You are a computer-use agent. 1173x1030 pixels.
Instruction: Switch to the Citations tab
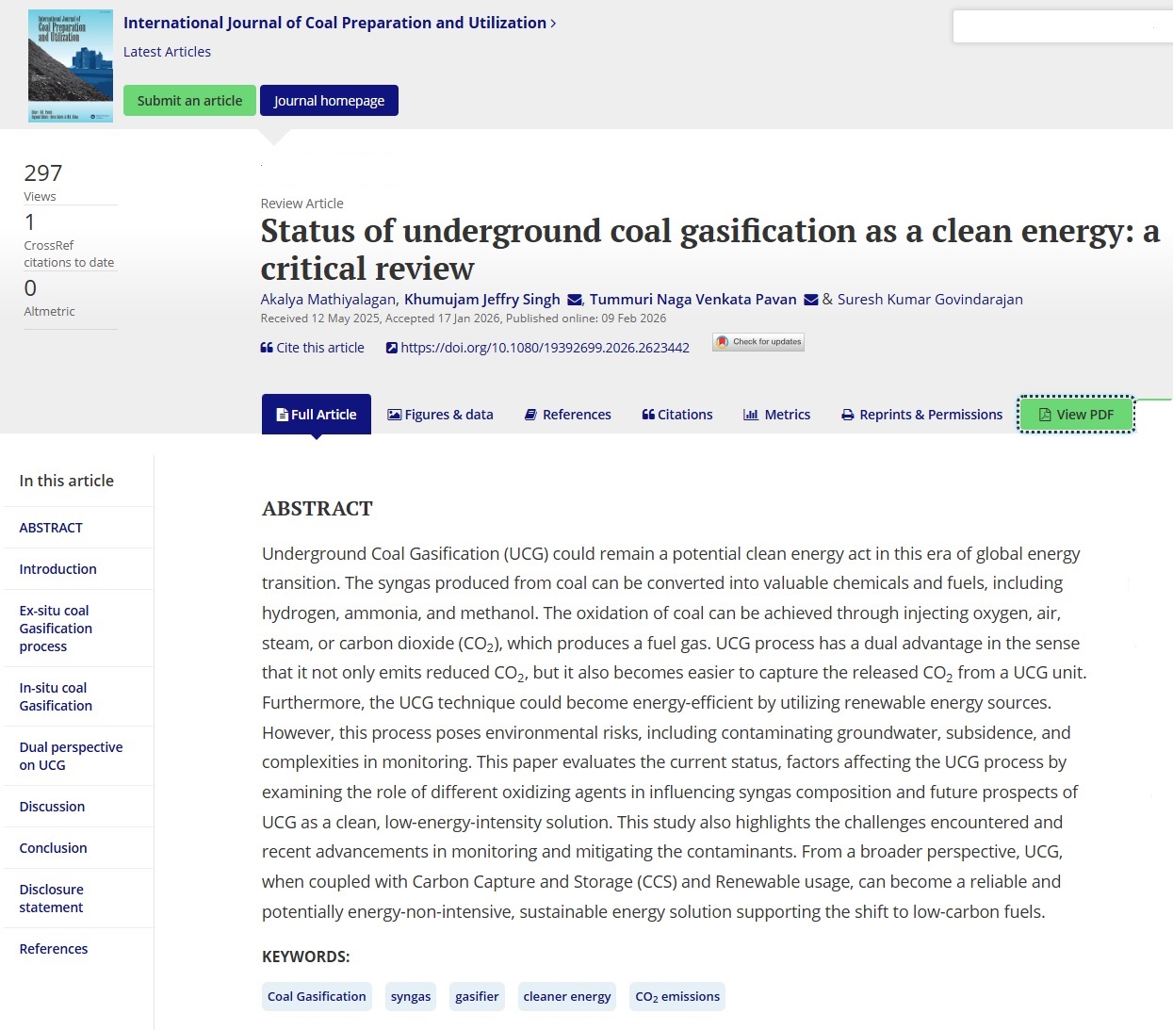(676, 415)
